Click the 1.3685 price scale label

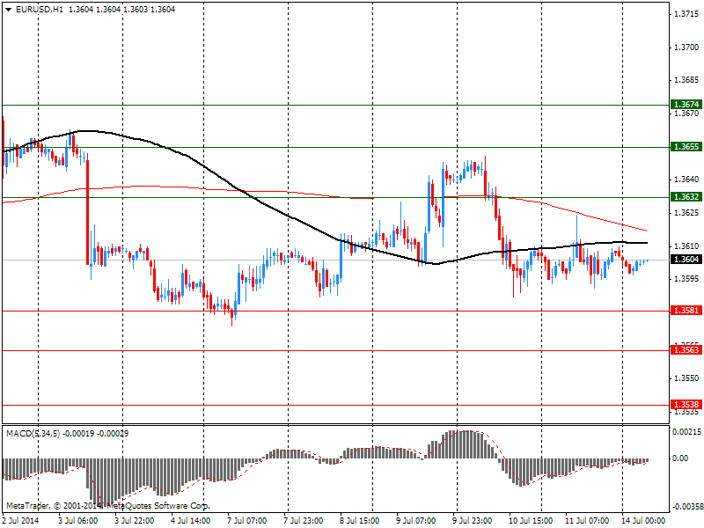(x=686, y=80)
